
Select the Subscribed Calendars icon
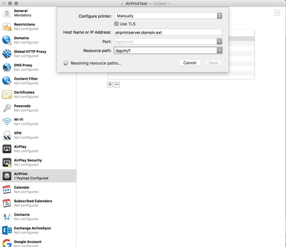[7, 203]
